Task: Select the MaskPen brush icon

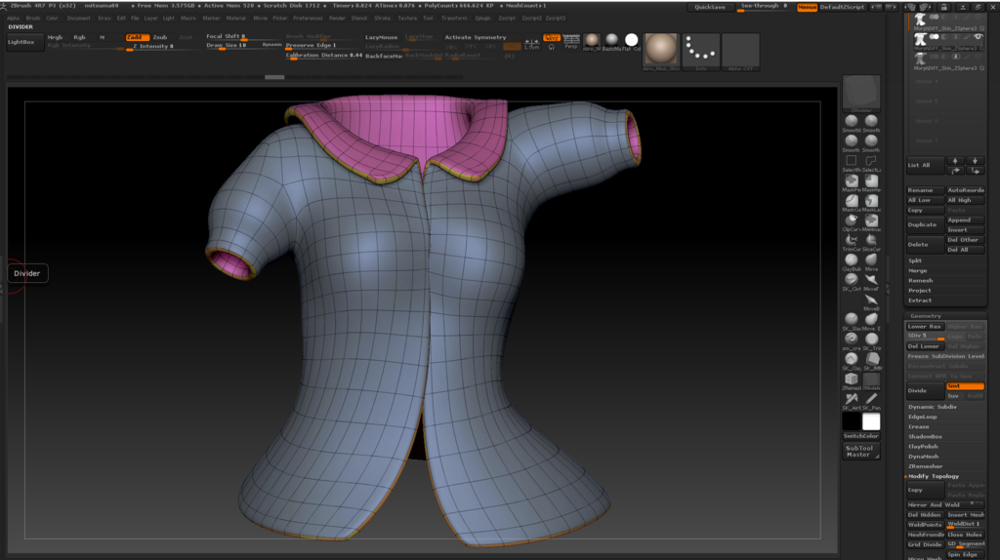Action: [852, 182]
